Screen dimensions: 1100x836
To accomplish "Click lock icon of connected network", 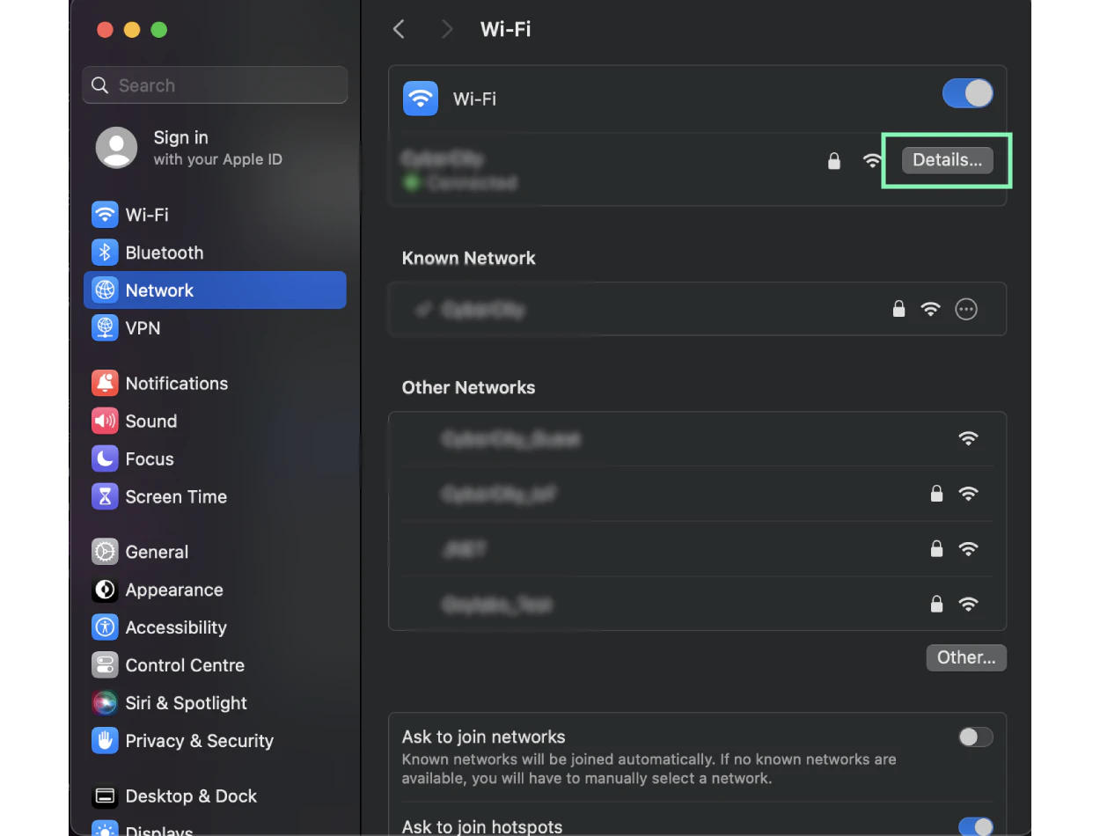I will coord(834,161).
